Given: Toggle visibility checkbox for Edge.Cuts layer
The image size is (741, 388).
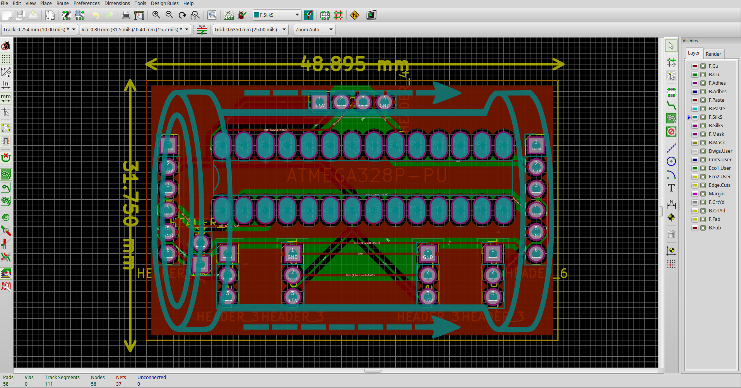Looking at the screenshot, I should (703, 185).
